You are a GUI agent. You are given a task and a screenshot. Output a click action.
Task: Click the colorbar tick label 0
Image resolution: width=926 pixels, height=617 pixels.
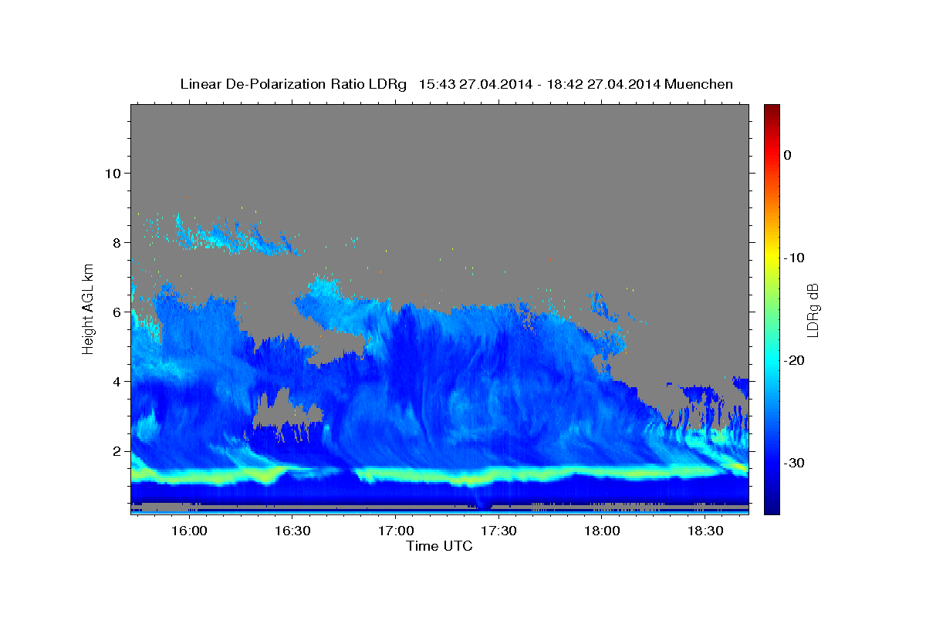(x=787, y=155)
